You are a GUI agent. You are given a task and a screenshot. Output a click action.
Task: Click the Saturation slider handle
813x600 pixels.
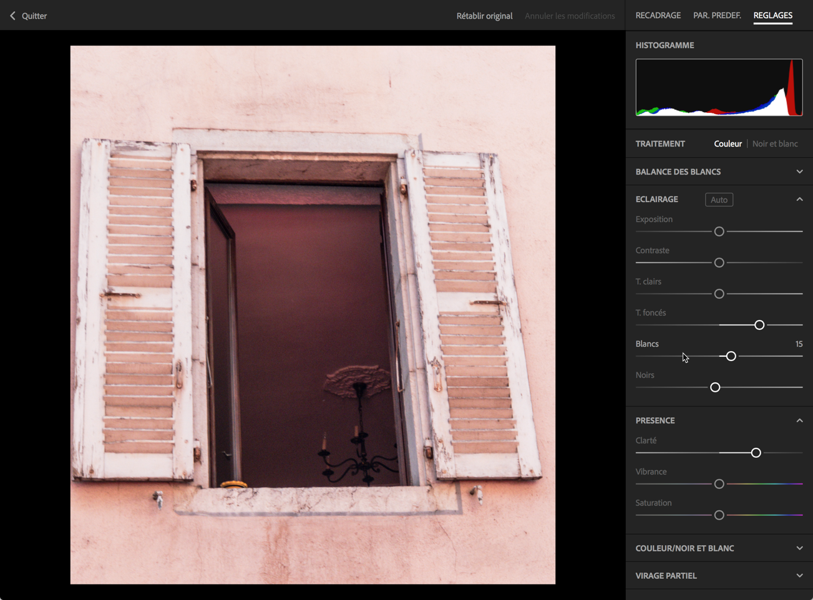point(719,515)
